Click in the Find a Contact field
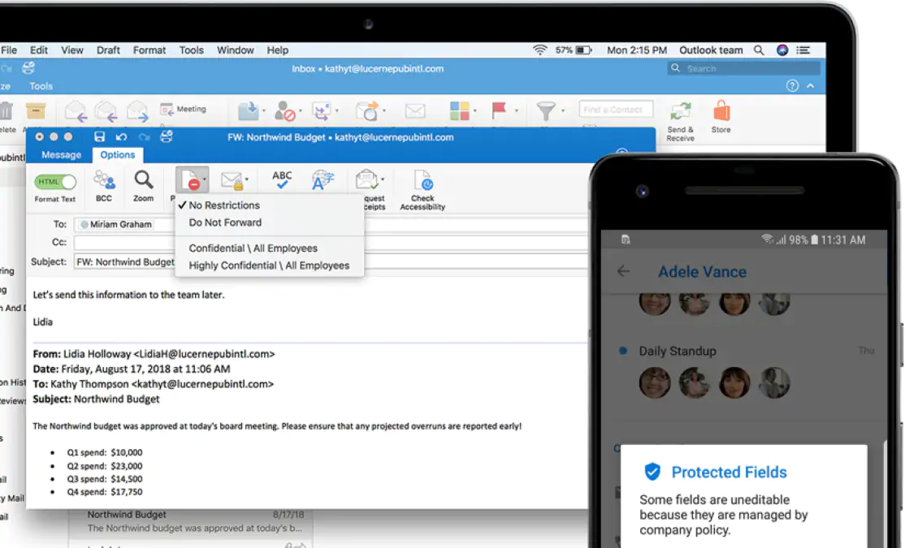The height and width of the screenshot is (548, 905). pyautogui.click(x=615, y=108)
